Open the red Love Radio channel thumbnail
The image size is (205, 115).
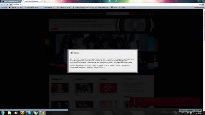coord(108,88)
